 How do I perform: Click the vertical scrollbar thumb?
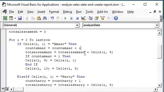pos(159,52)
